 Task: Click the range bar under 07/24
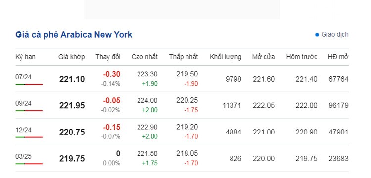(x=29, y=84)
